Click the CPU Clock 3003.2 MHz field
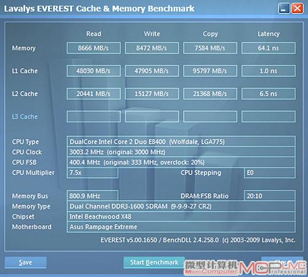308x277 pixels. coord(181,152)
